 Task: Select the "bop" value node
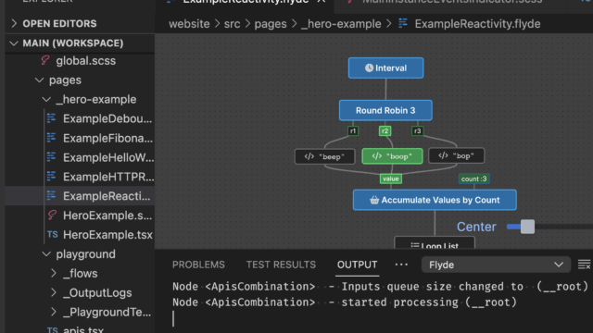pyautogui.click(x=456, y=155)
